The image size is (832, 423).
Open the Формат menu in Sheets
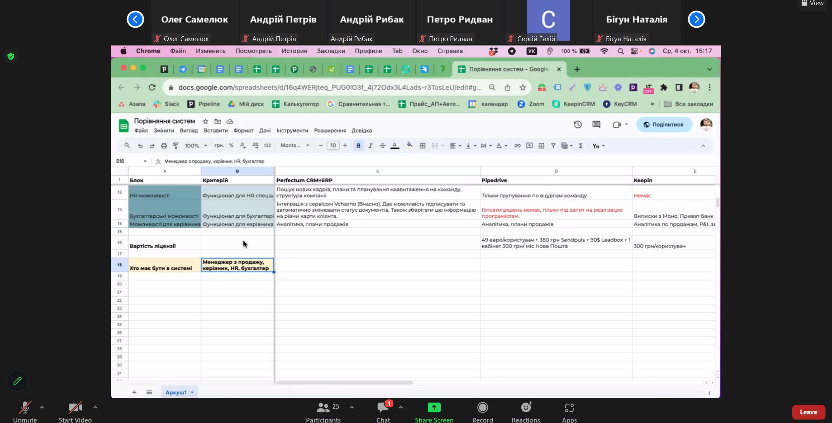243,131
